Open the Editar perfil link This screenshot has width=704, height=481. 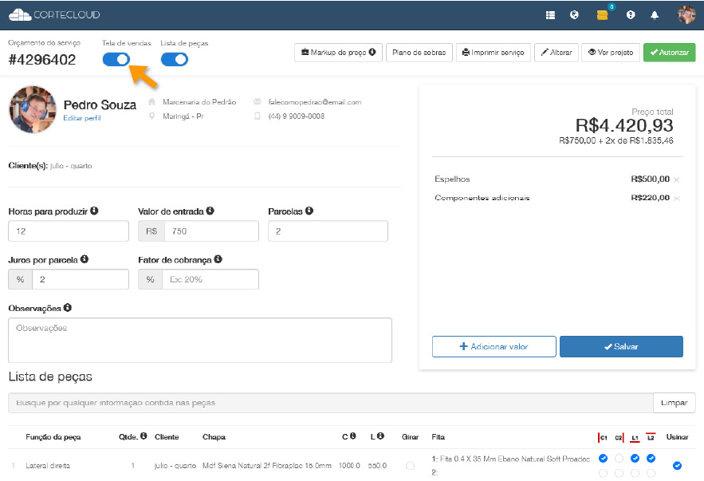coord(81,118)
